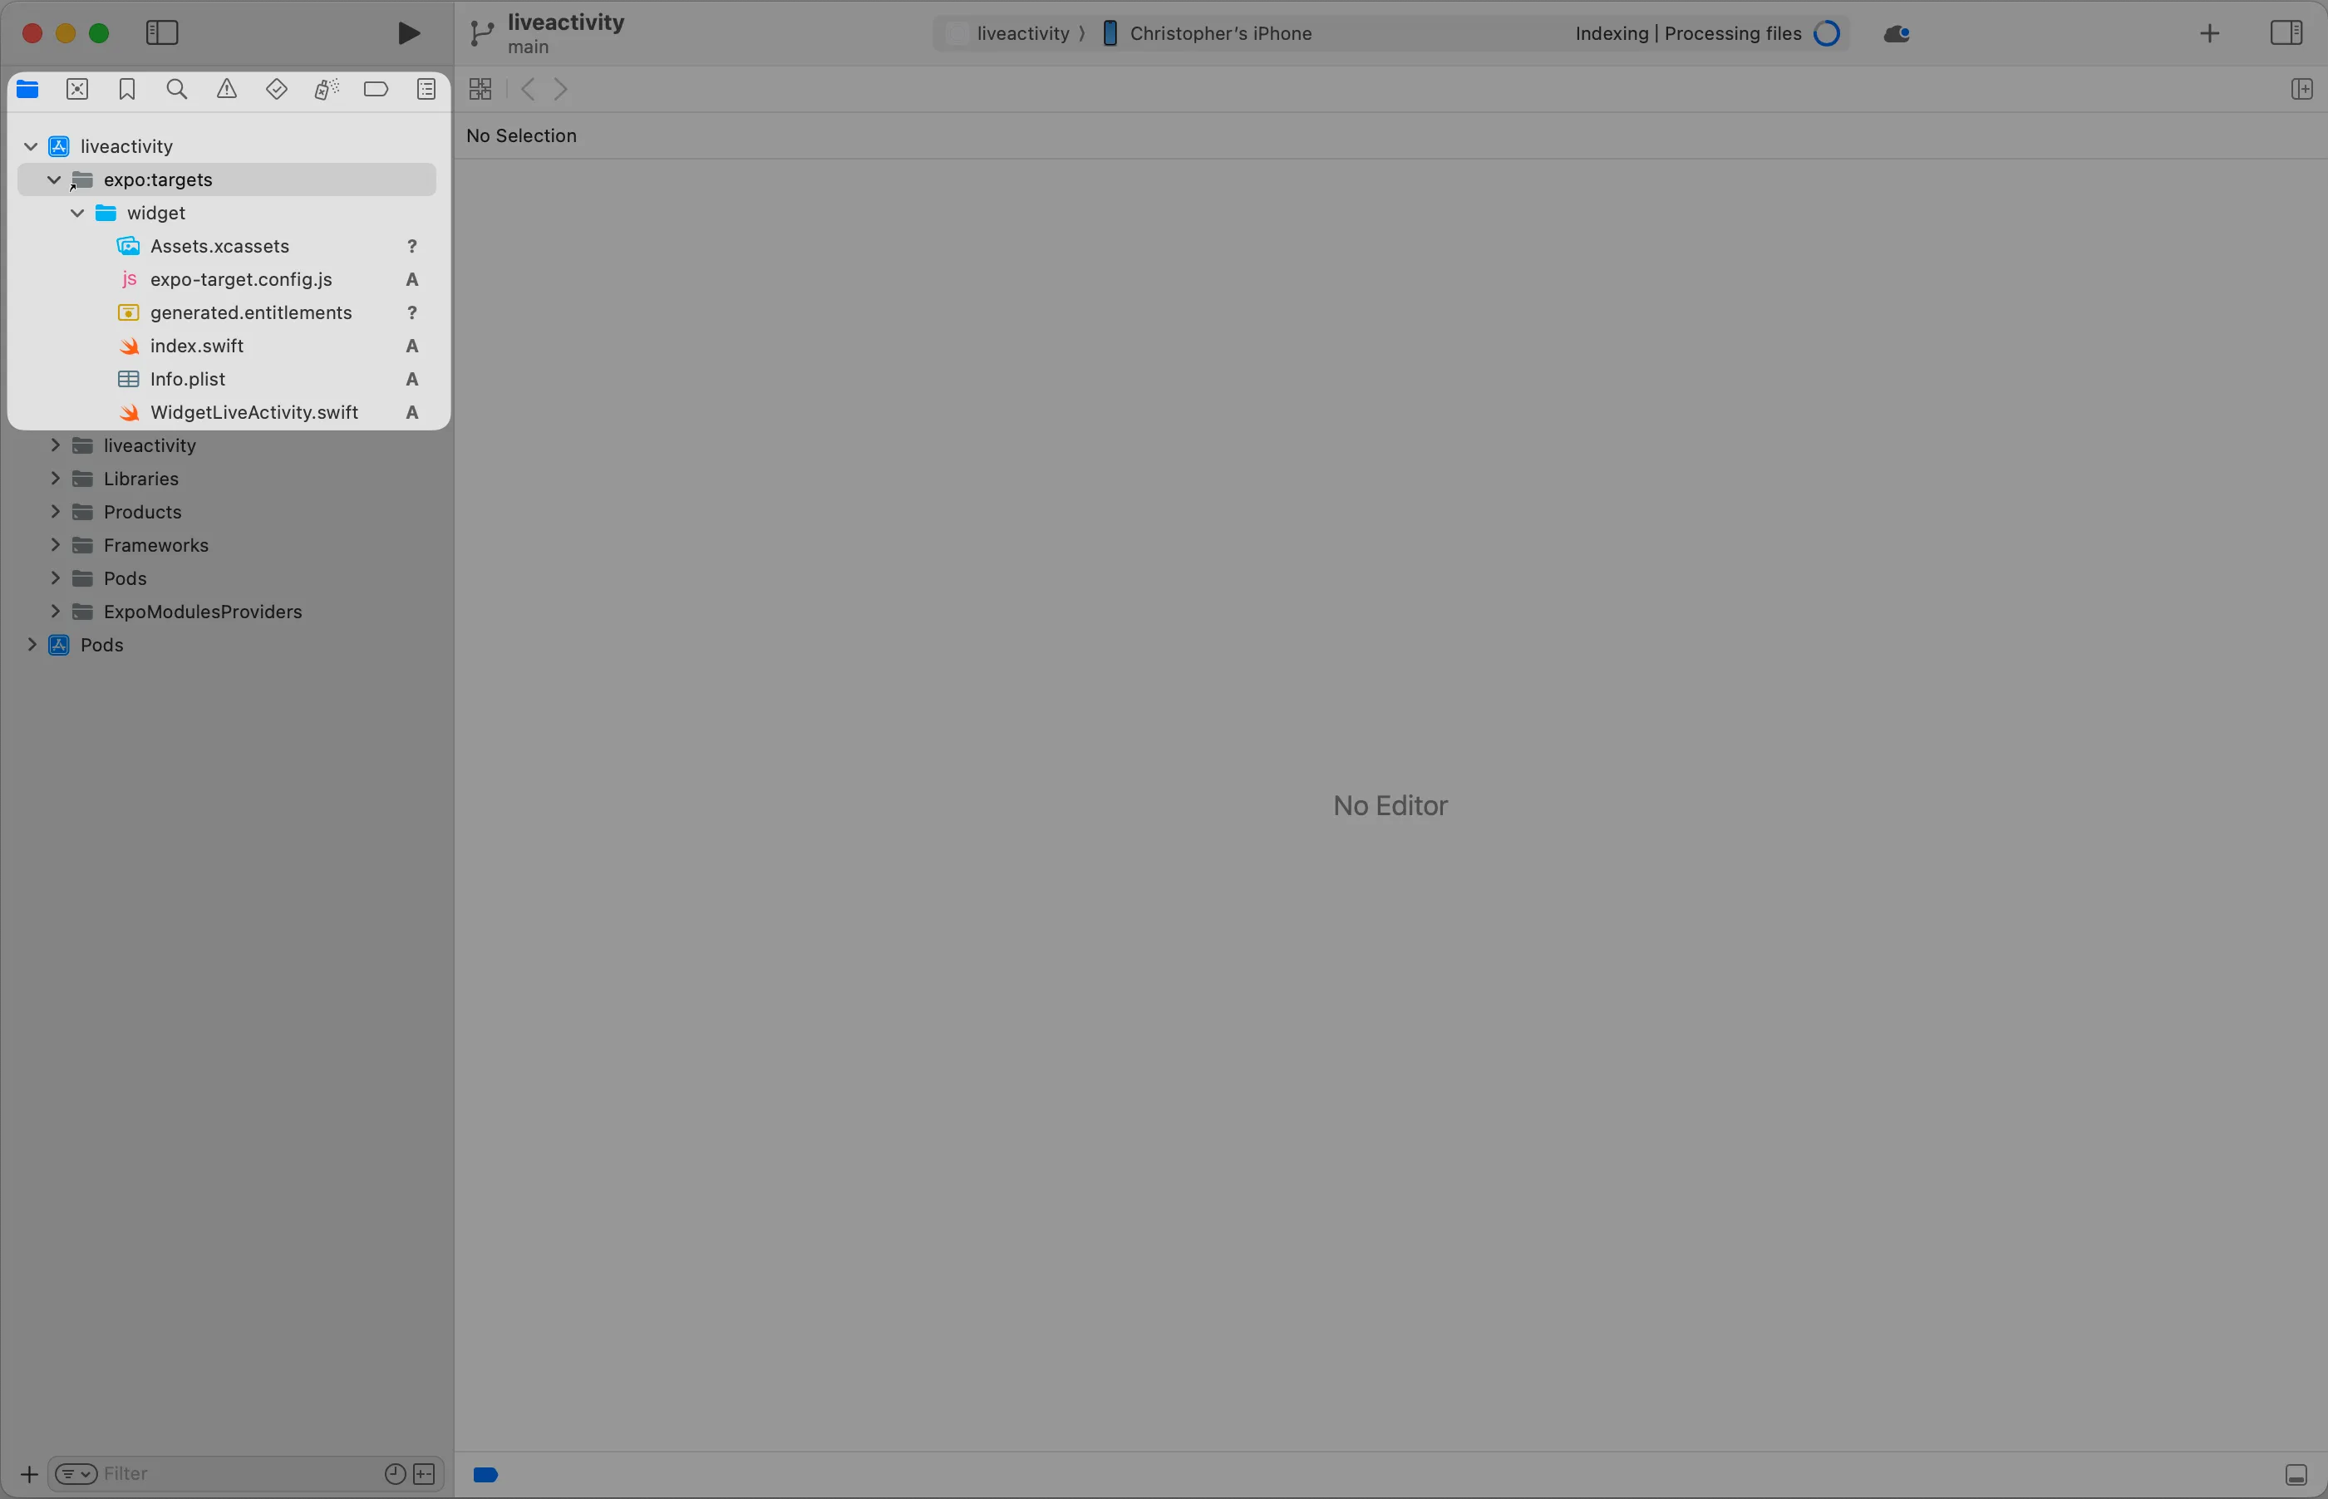Expand the Pods folder at the bottom
The width and height of the screenshot is (2328, 1499).
pos(32,644)
